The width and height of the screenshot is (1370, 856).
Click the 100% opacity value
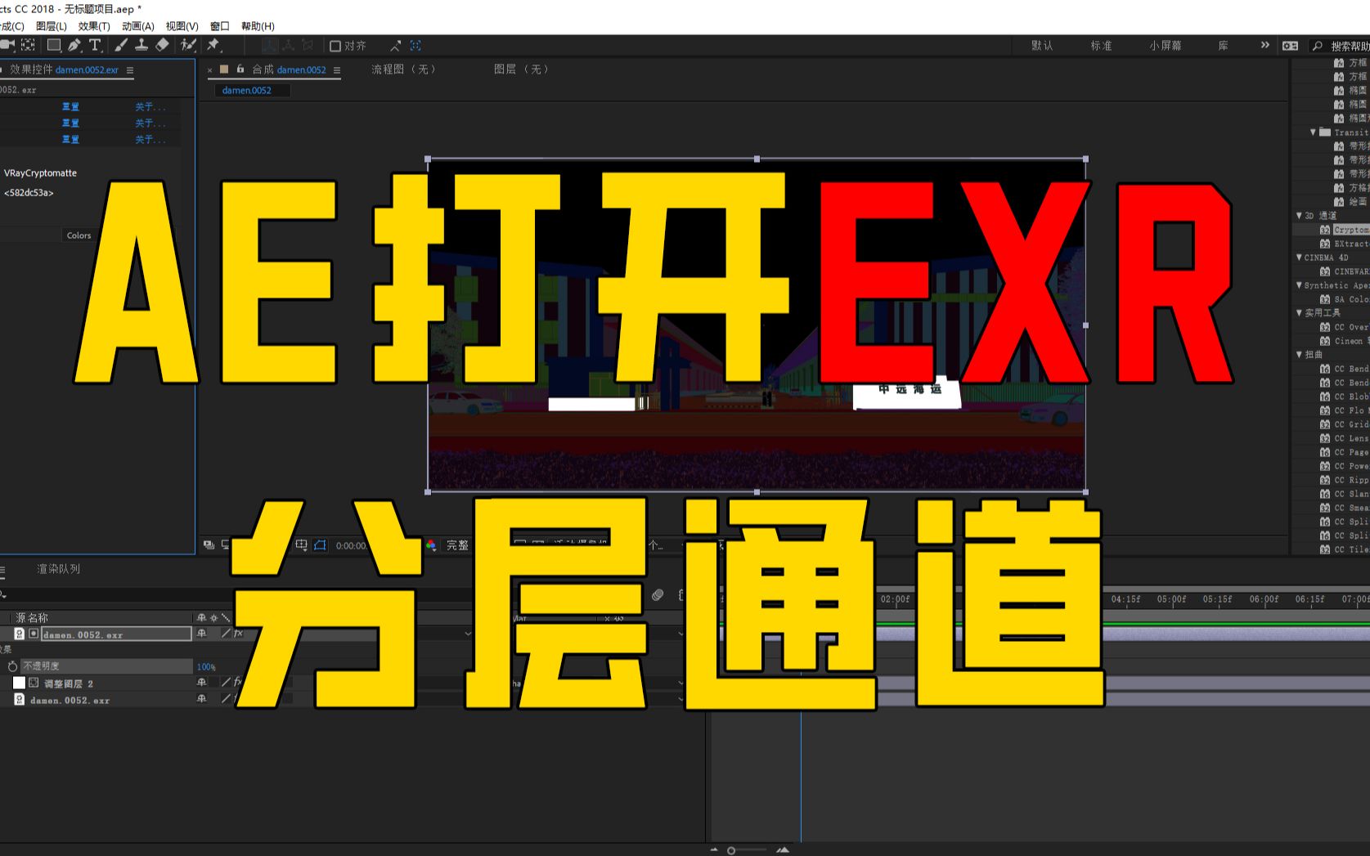tap(206, 667)
